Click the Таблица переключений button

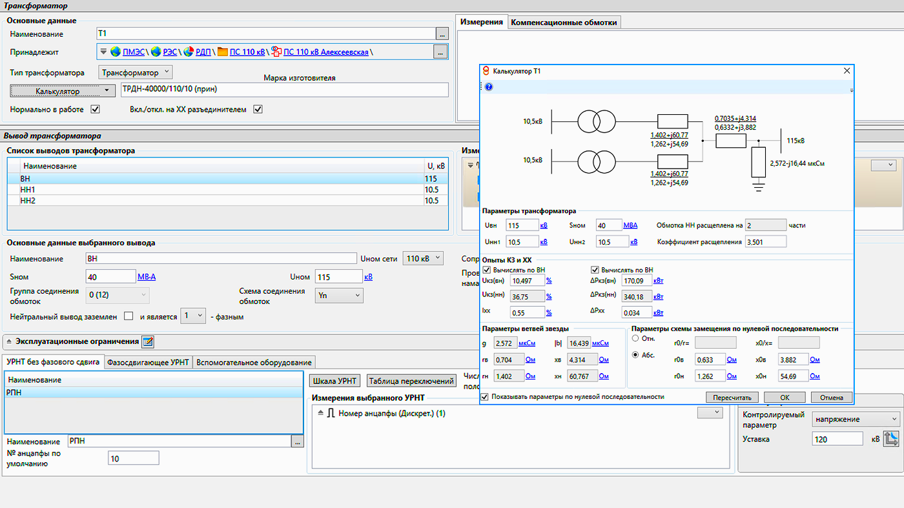point(411,381)
